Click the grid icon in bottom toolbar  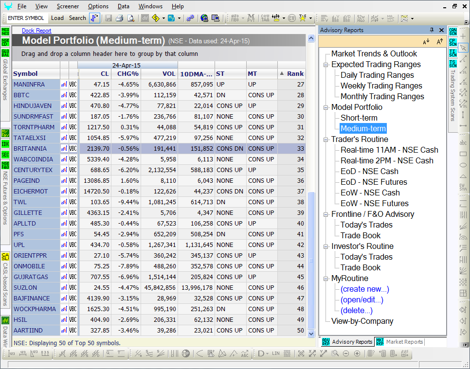287,354
